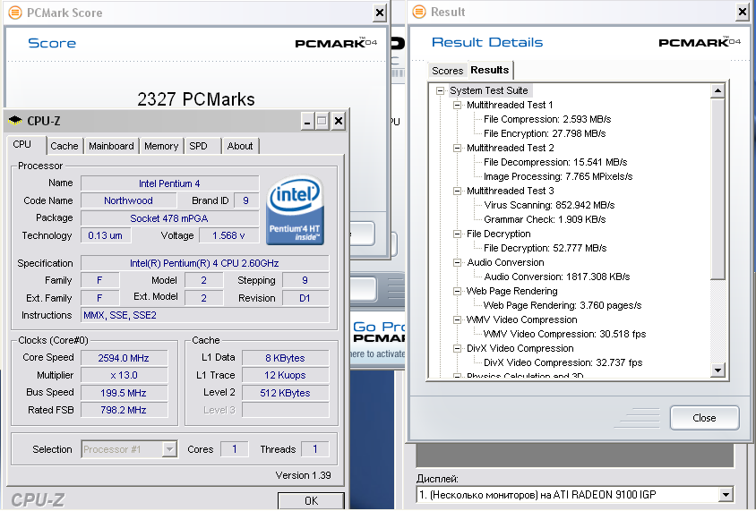Click the OK button in CPU-Z
756x511 pixels.
click(311, 501)
